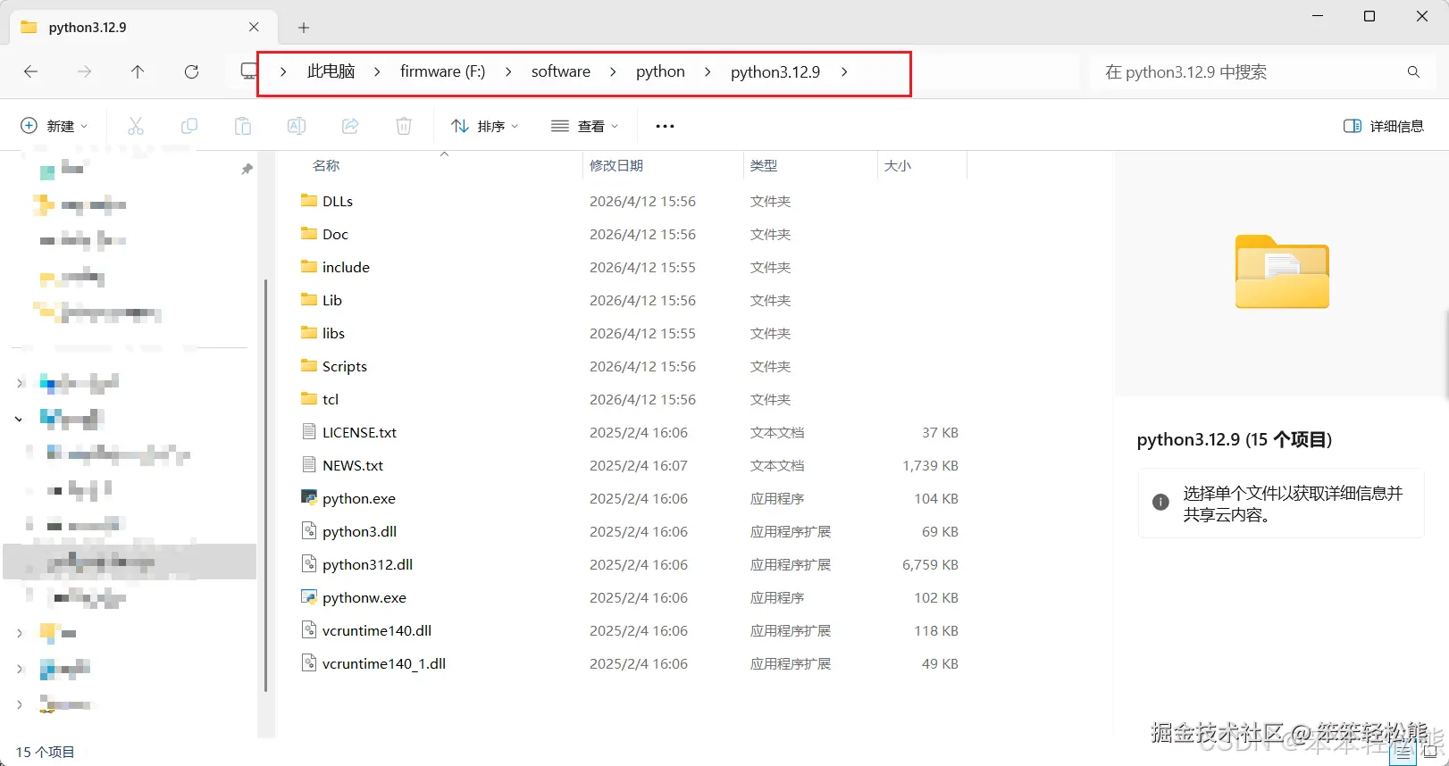Sort by 大小 column header
Screen dimensions: 1449x766
898,165
